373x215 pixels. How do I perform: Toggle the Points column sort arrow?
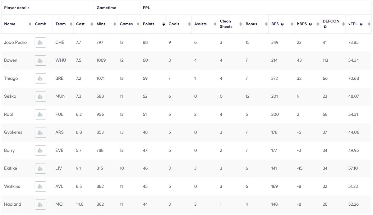pos(163,24)
